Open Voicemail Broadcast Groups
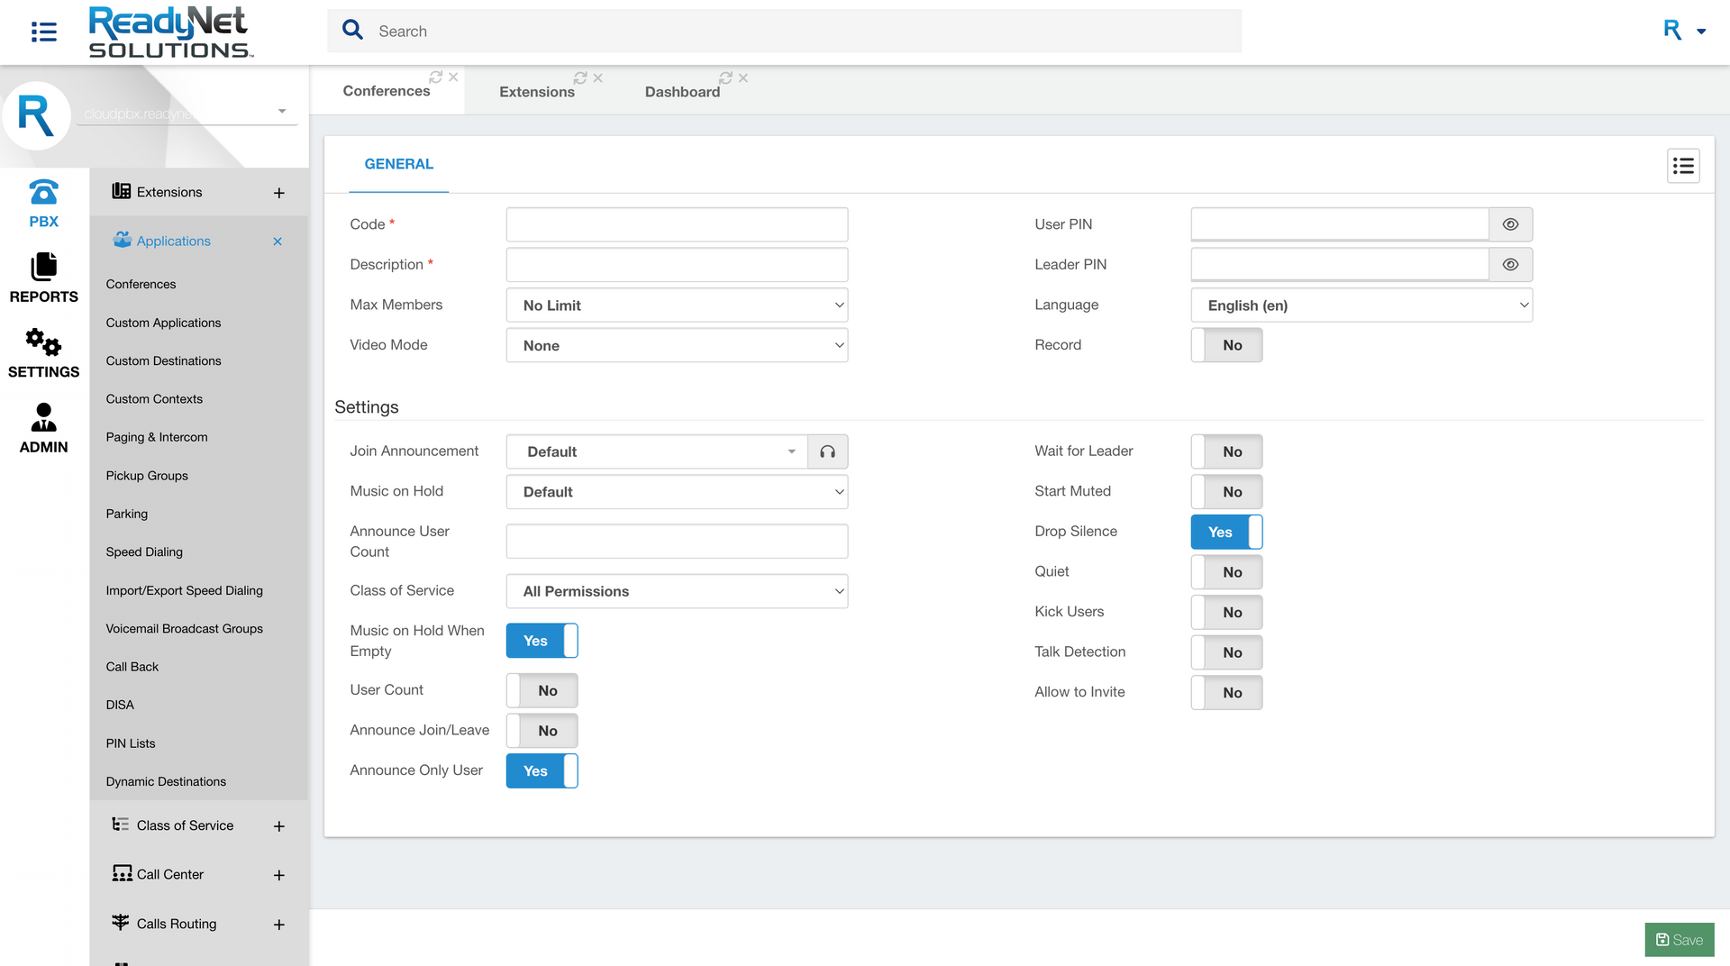 pos(184,628)
